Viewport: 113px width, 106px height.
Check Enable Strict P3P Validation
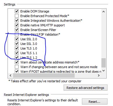17,34
